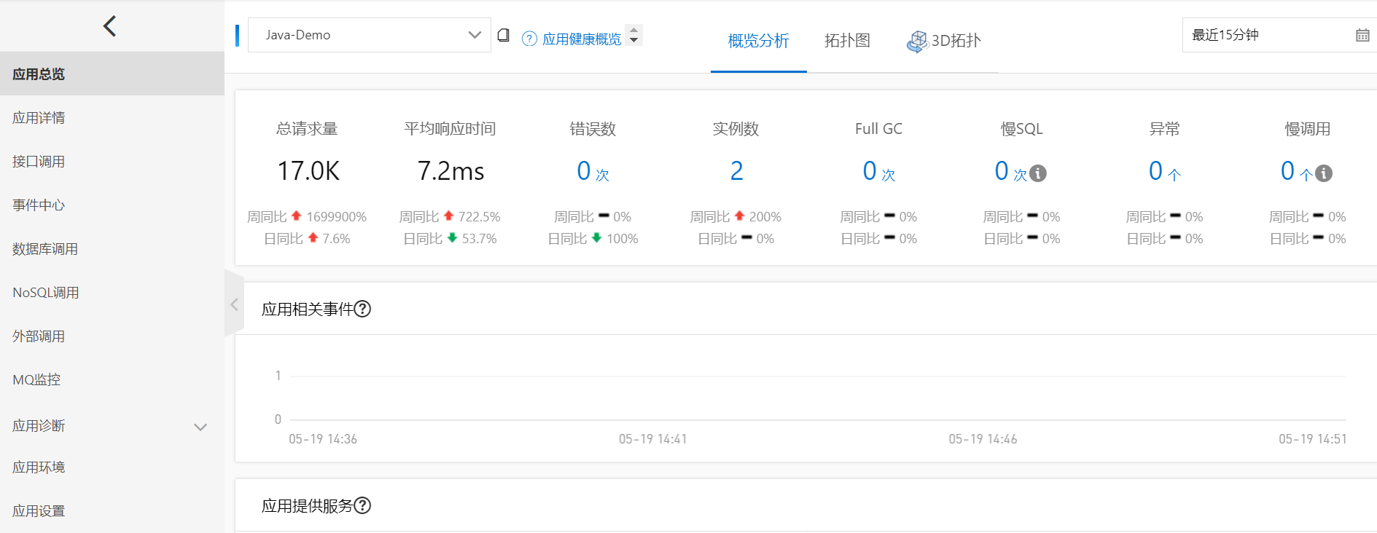This screenshot has height=533, width=1377.
Task: Click the 应用提供服务 section title
Action: pyautogui.click(x=307, y=505)
